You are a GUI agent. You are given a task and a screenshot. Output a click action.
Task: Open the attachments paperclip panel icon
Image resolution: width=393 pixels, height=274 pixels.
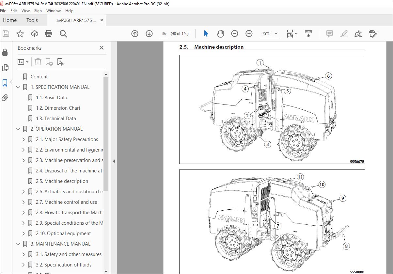(5, 98)
